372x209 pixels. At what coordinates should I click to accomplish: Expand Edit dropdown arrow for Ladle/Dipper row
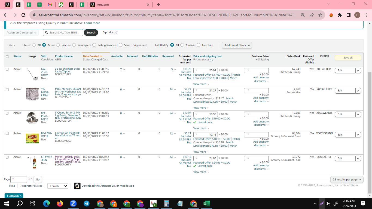click(x=358, y=70)
